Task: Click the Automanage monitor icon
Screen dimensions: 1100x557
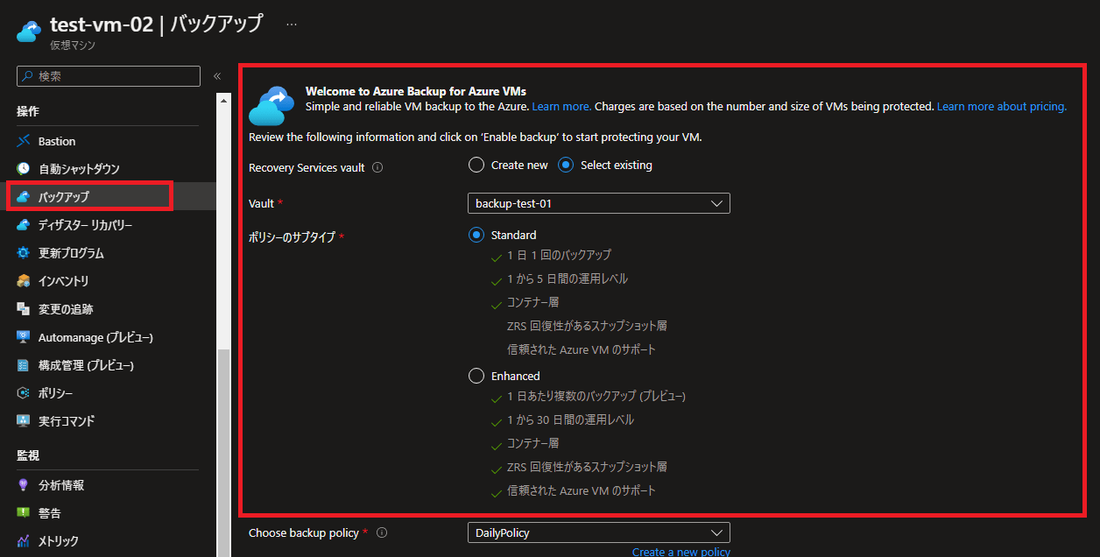Action: [24, 337]
